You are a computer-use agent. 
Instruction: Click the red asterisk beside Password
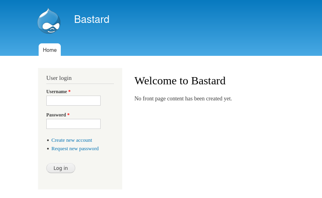click(x=68, y=115)
